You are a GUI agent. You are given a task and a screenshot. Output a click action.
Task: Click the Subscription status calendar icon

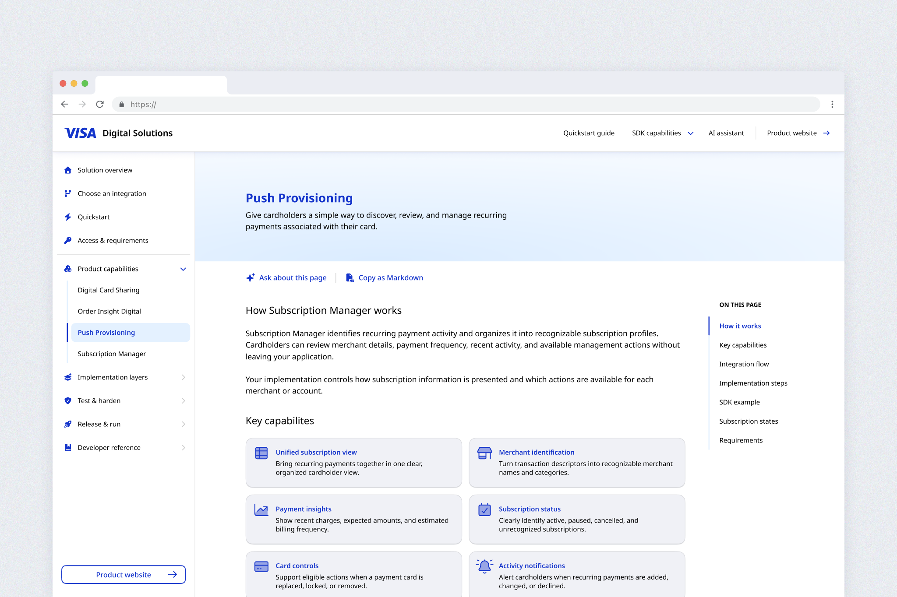[x=484, y=509]
